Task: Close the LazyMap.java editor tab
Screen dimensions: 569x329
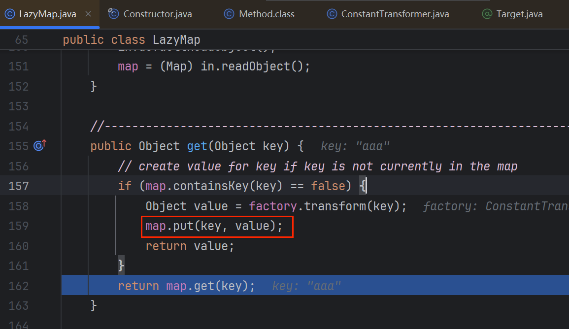Action: (x=88, y=14)
